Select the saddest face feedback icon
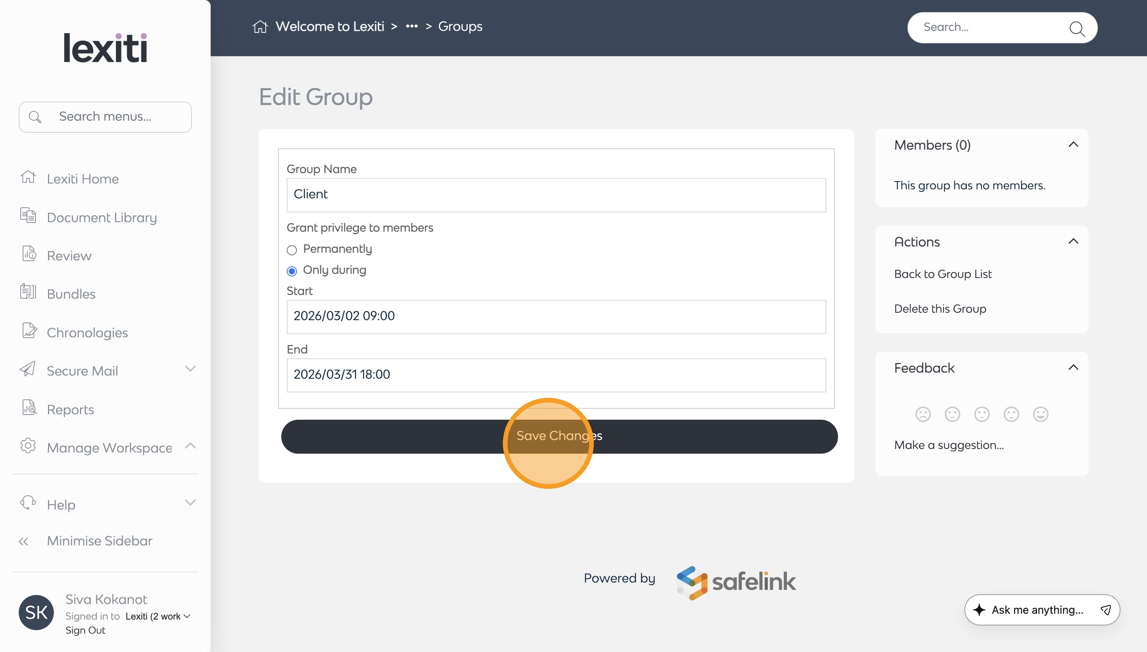 (923, 414)
